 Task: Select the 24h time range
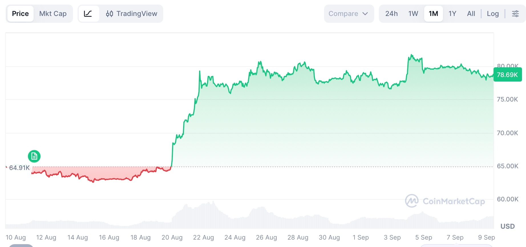coord(391,14)
